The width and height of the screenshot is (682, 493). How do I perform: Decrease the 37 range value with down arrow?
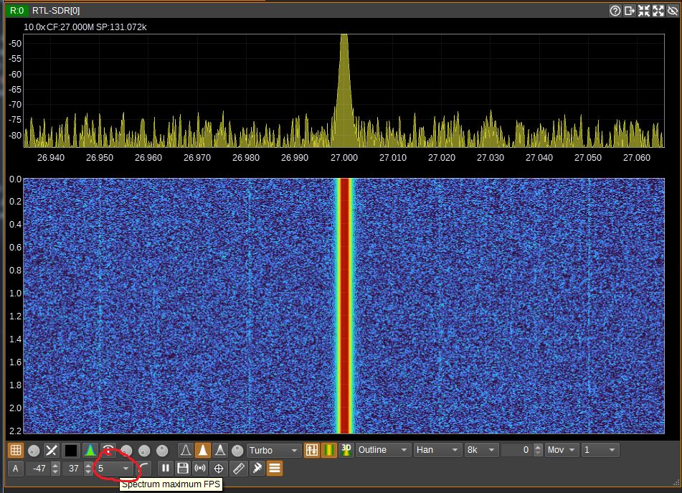pos(88,472)
